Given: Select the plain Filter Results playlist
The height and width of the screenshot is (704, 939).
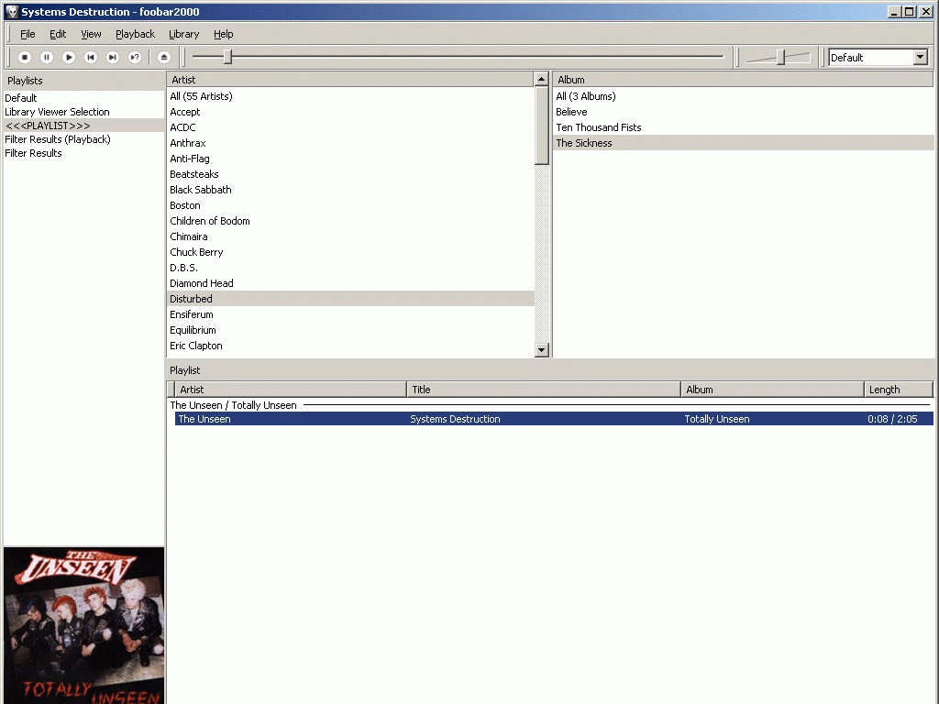Looking at the screenshot, I should pyautogui.click(x=83, y=153).
